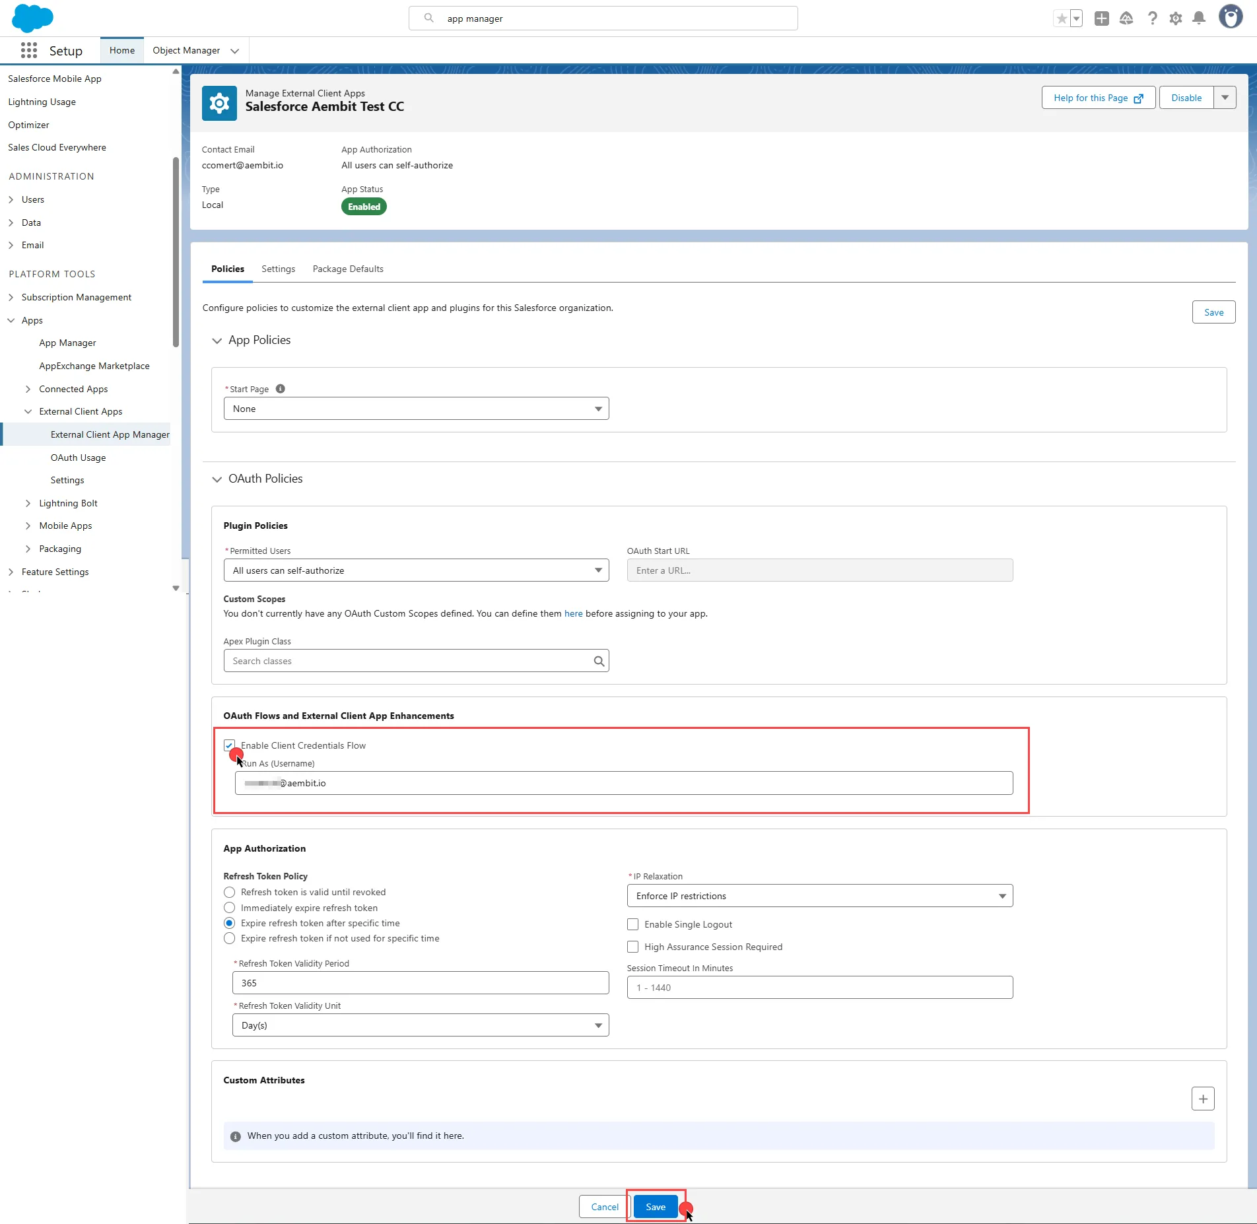Uncheck Enable Client Credentials Flow
The width and height of the screenshot is (1257, 1224).
coord(229,745)
